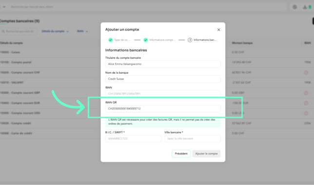Click the Informations comptables step checkmark
This screenshot has width=314, height=185.
tap(146, 40)
